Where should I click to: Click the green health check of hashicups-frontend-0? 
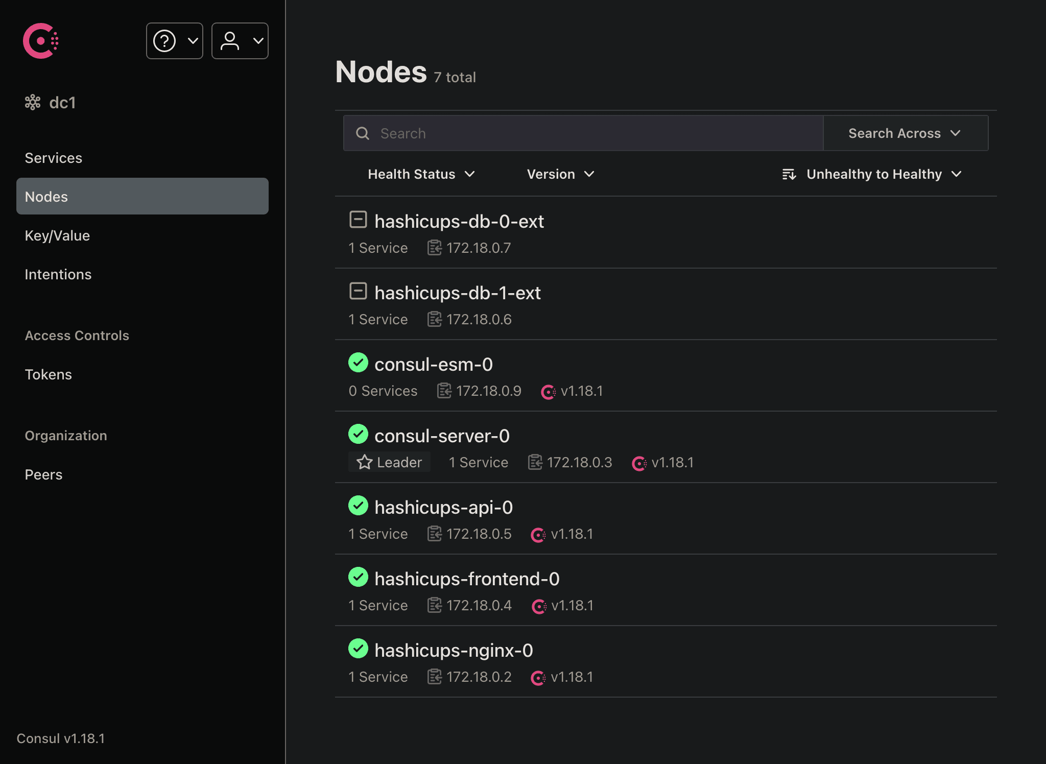point(358,577)
